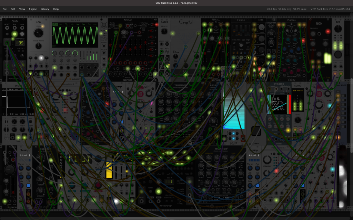Click the NON ATTACK knob
Viewport: 353px width, 220px height.
(313, 44)
